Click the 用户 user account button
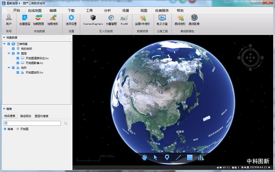Viewport: 275px width, 172px height. [9, 20]
